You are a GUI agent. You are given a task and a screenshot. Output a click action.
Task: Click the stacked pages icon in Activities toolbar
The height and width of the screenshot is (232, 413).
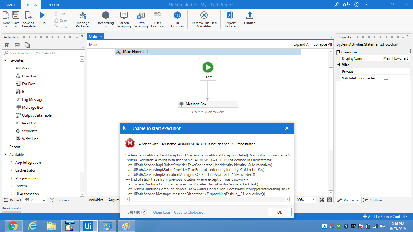(27, 45)
